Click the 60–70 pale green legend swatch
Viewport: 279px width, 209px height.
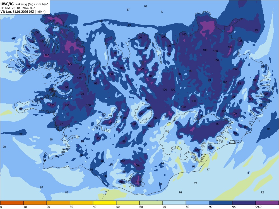click(151, 203)
